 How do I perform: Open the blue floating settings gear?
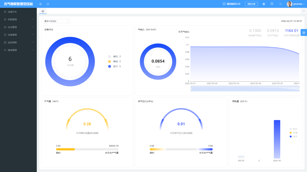click(304, 33)
